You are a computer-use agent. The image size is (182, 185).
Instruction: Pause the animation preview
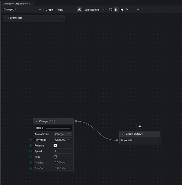[116, 10]
